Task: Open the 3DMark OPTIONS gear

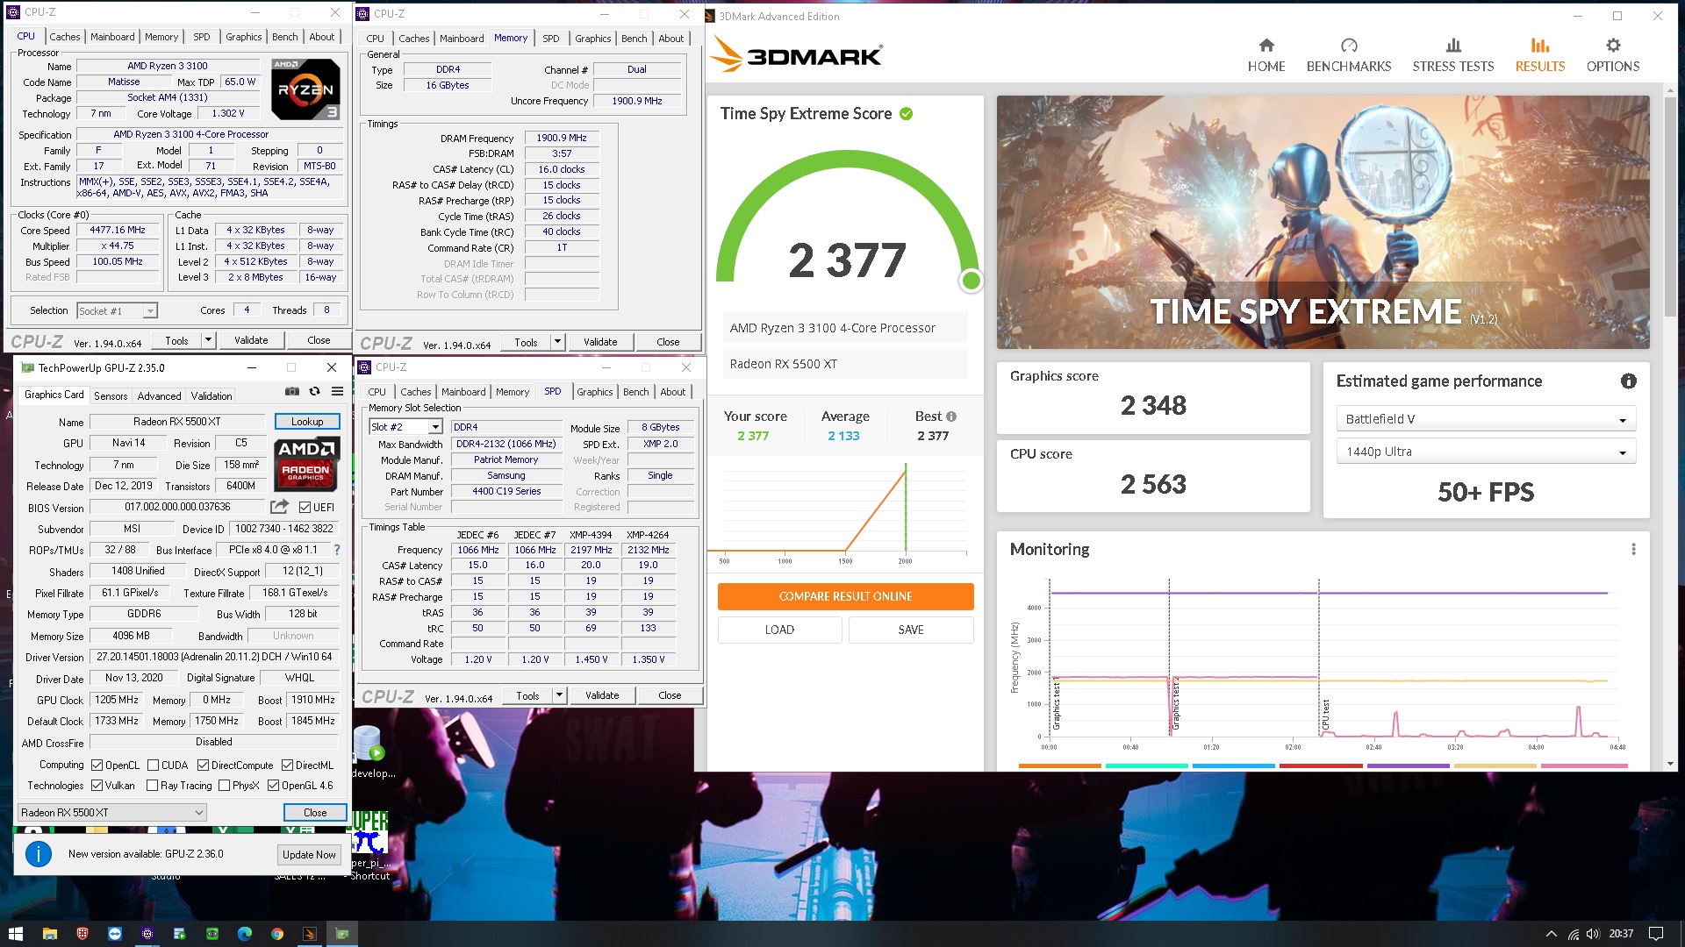Action: coord(1613,55)
